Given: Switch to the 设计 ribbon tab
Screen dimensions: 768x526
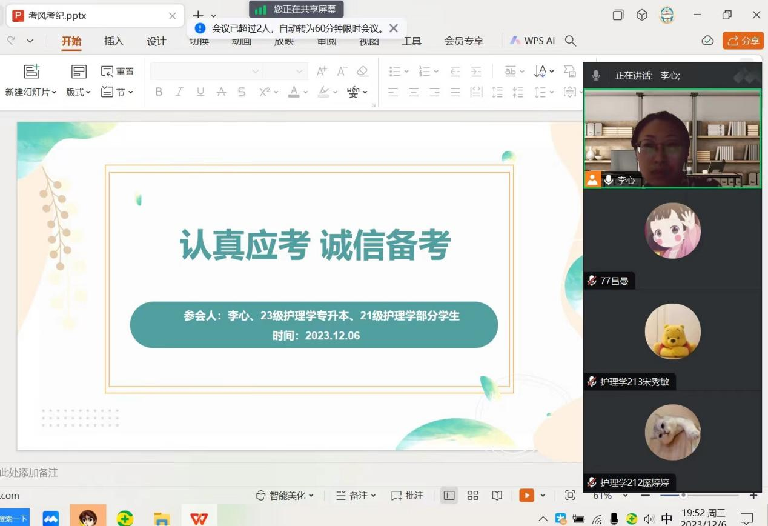Looking at the screenshot, I should tap(156, 41).
